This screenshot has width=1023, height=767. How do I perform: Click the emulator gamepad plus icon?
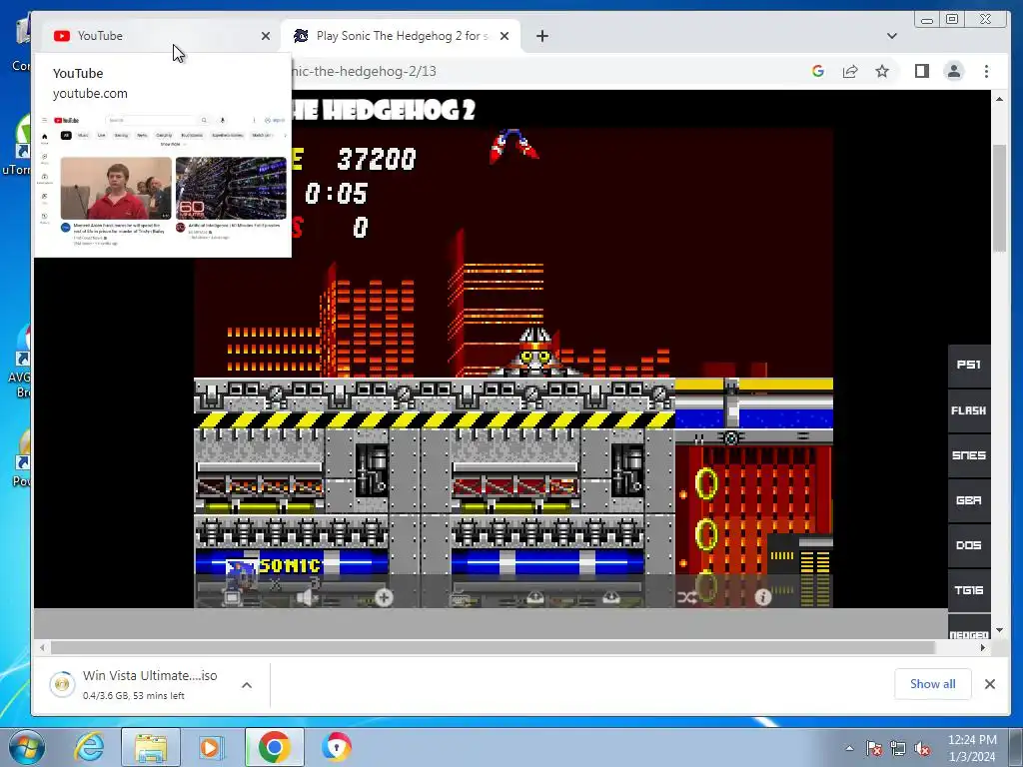pos(384,597)
